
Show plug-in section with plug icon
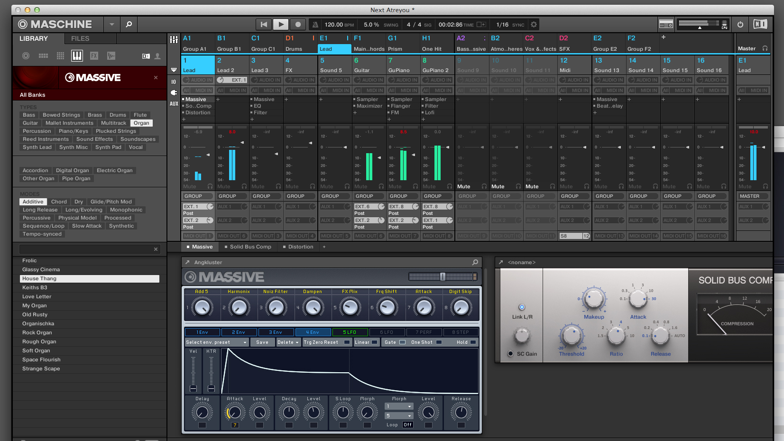(x=174, y=92)
